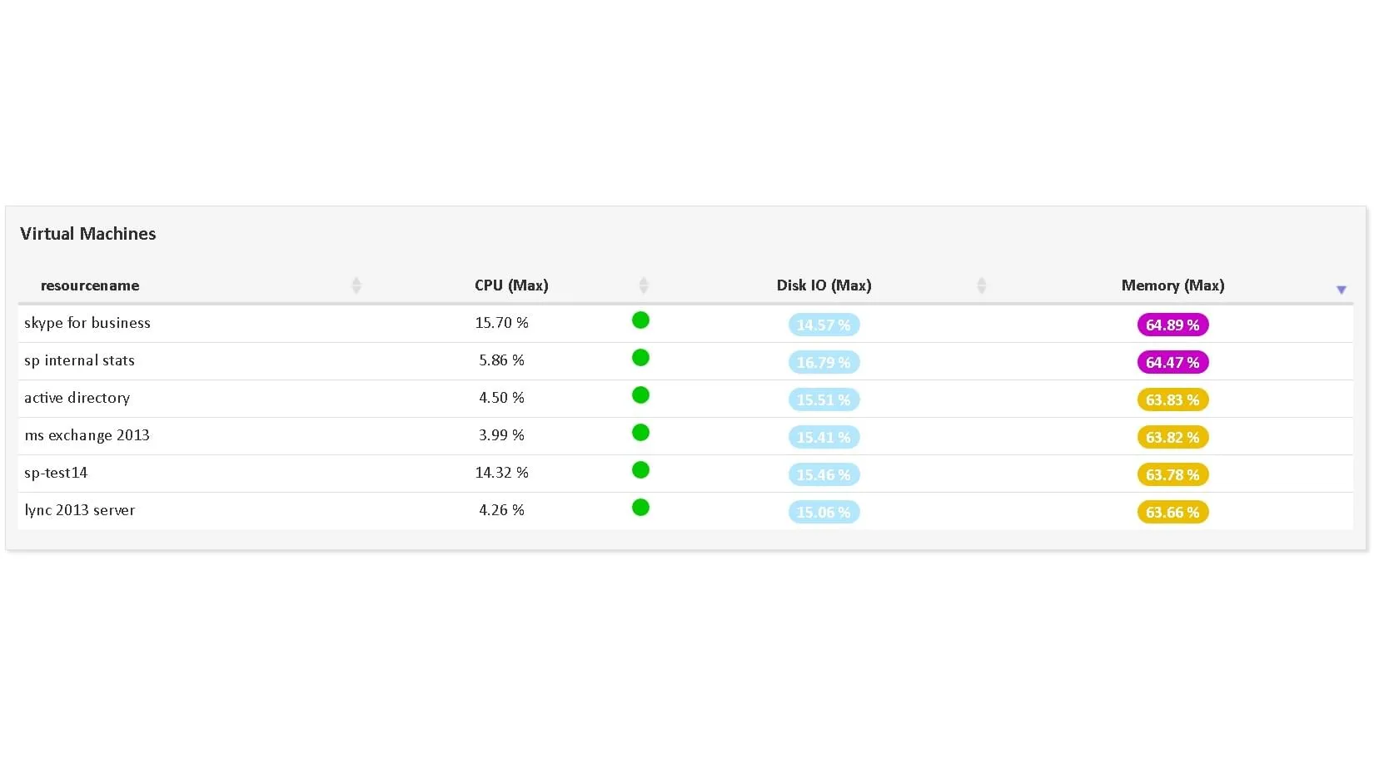Click the blue 16.79 % Disk IO badge
Viewport: 1374px width, 774px height.
(x=823, y=362)
